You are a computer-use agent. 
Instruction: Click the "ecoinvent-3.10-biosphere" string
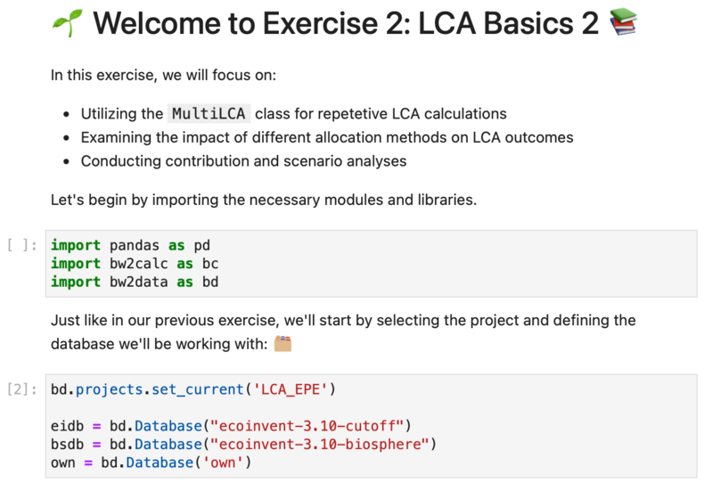click(320, 444)
